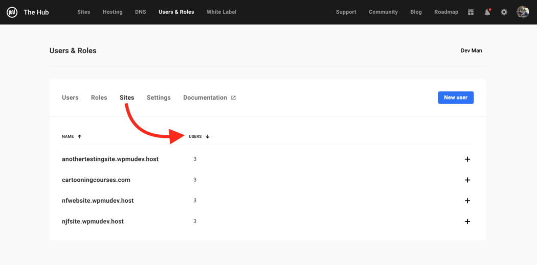
Task: Sort by Name ascending arrow
Action: click(x=79, y=137)
